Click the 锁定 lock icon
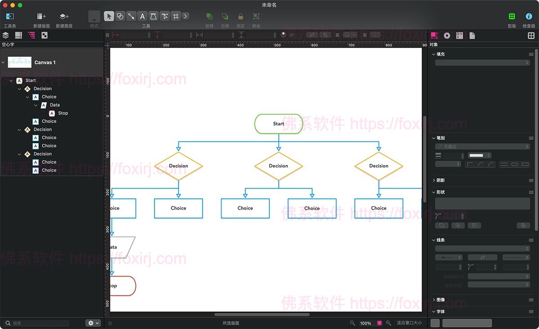Image resolution: width=539 pixels, height=329 pixels. point(240,16)
